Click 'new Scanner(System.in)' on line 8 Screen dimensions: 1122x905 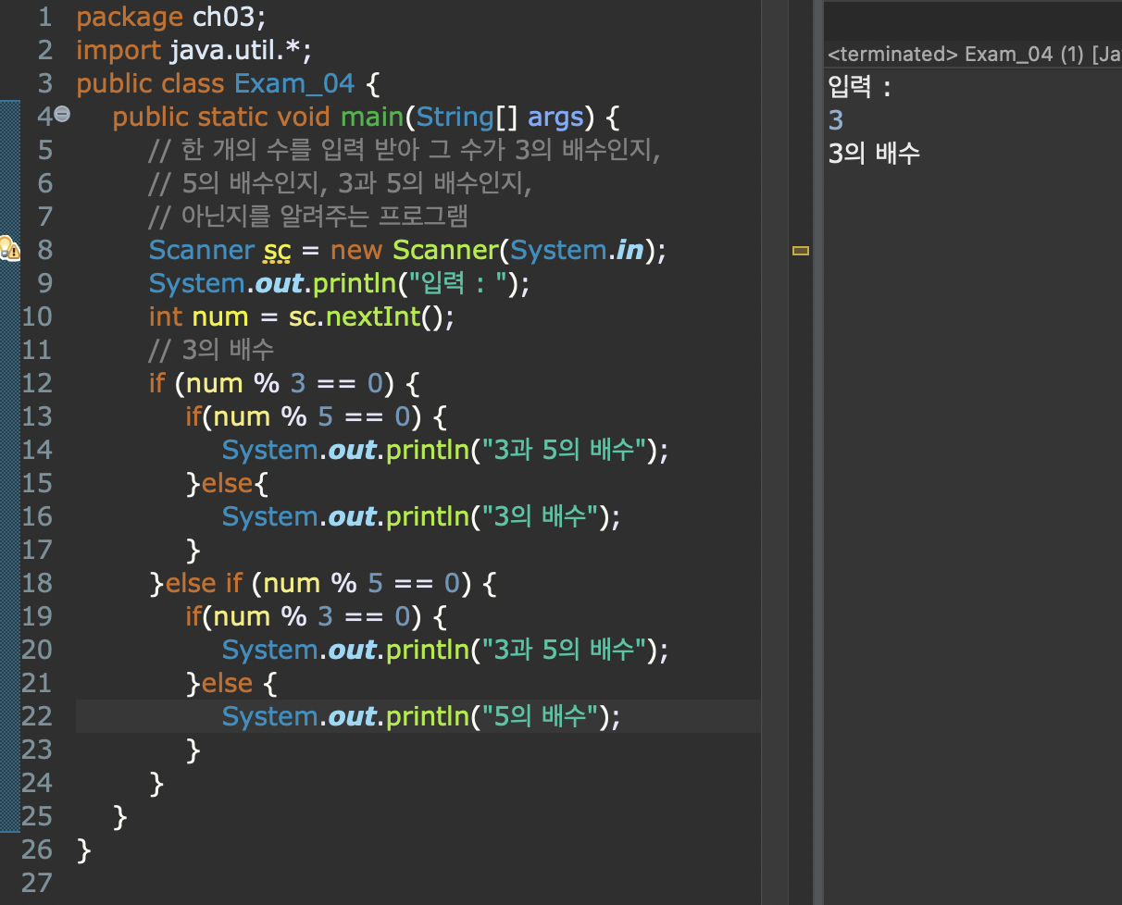[492, 251]
